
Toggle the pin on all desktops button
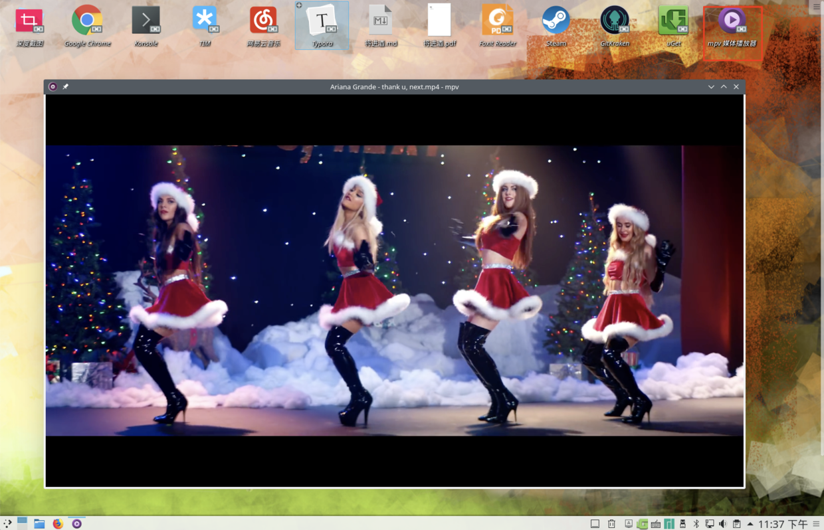(65, 87)
